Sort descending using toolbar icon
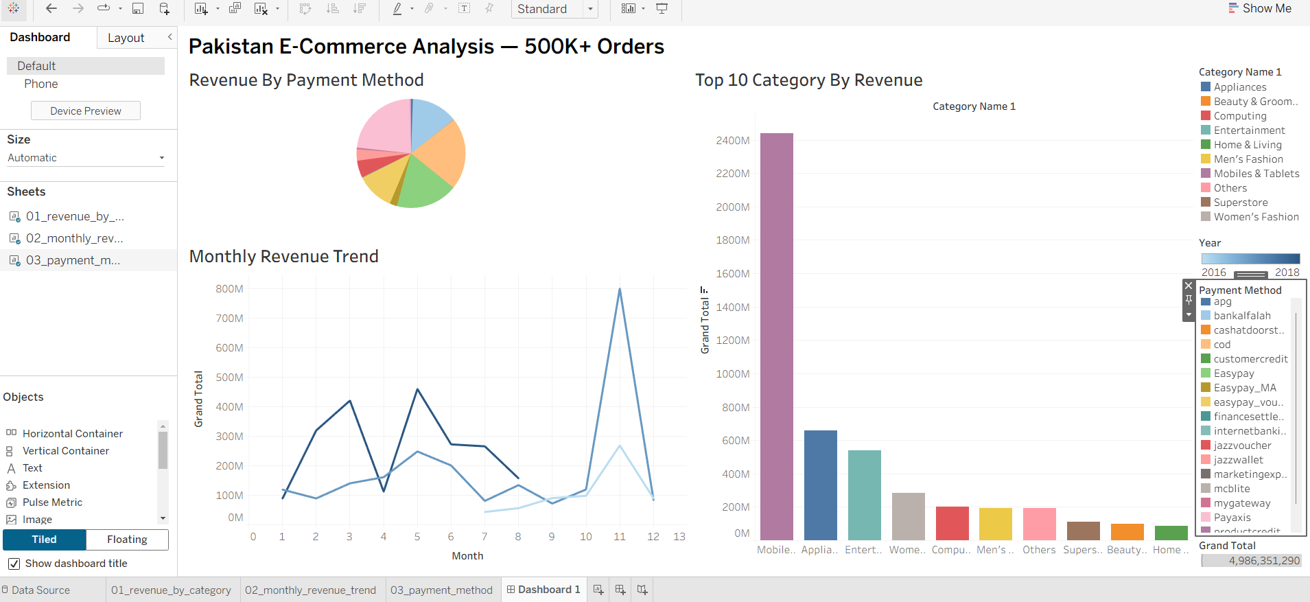1310x602 pixels. click(360, 8)
